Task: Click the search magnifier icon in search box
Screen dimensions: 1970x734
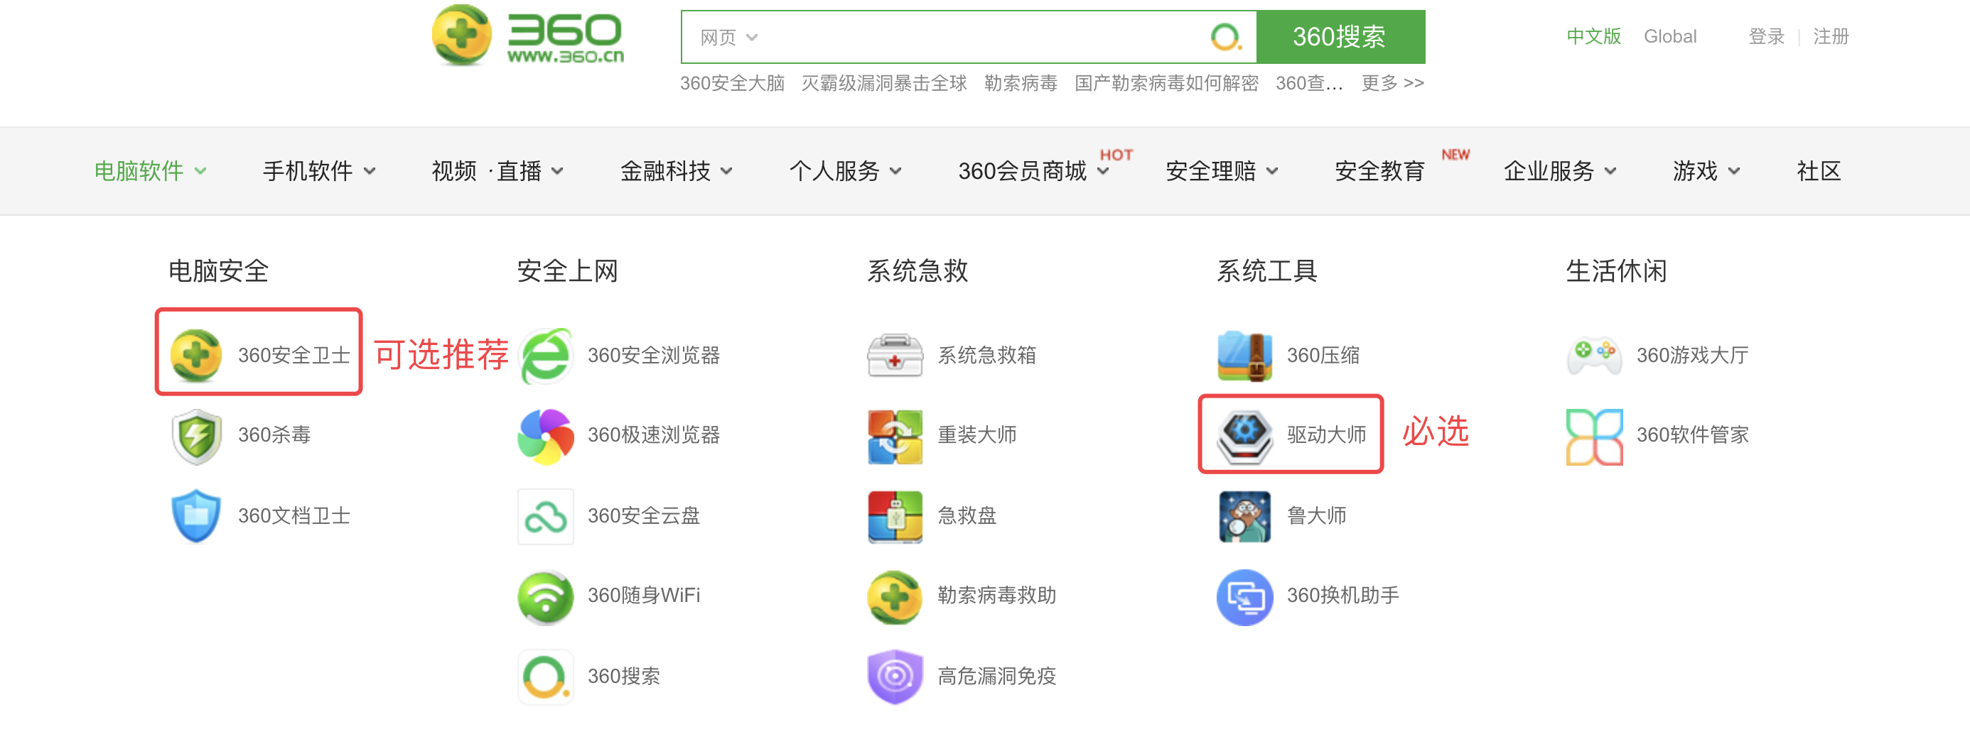Action: (x=1226, y=36)
